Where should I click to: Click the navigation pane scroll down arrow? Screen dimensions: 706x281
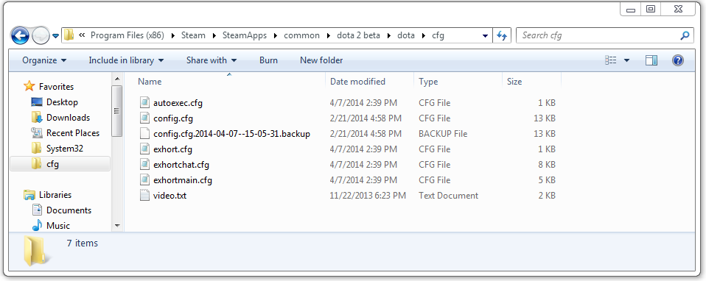(117, 225)
